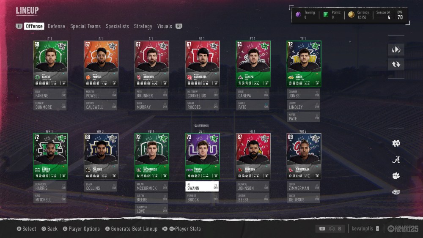
Task: Click the purple Training gem icon
Action: tap(298, 14)
